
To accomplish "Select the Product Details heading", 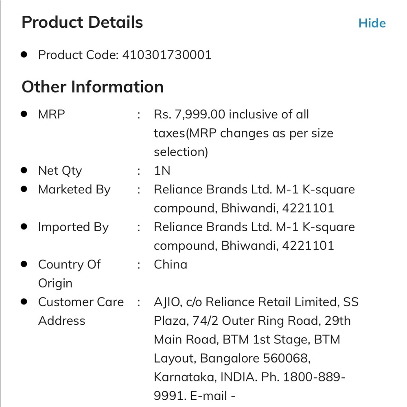I will click(x=82, y=22).
